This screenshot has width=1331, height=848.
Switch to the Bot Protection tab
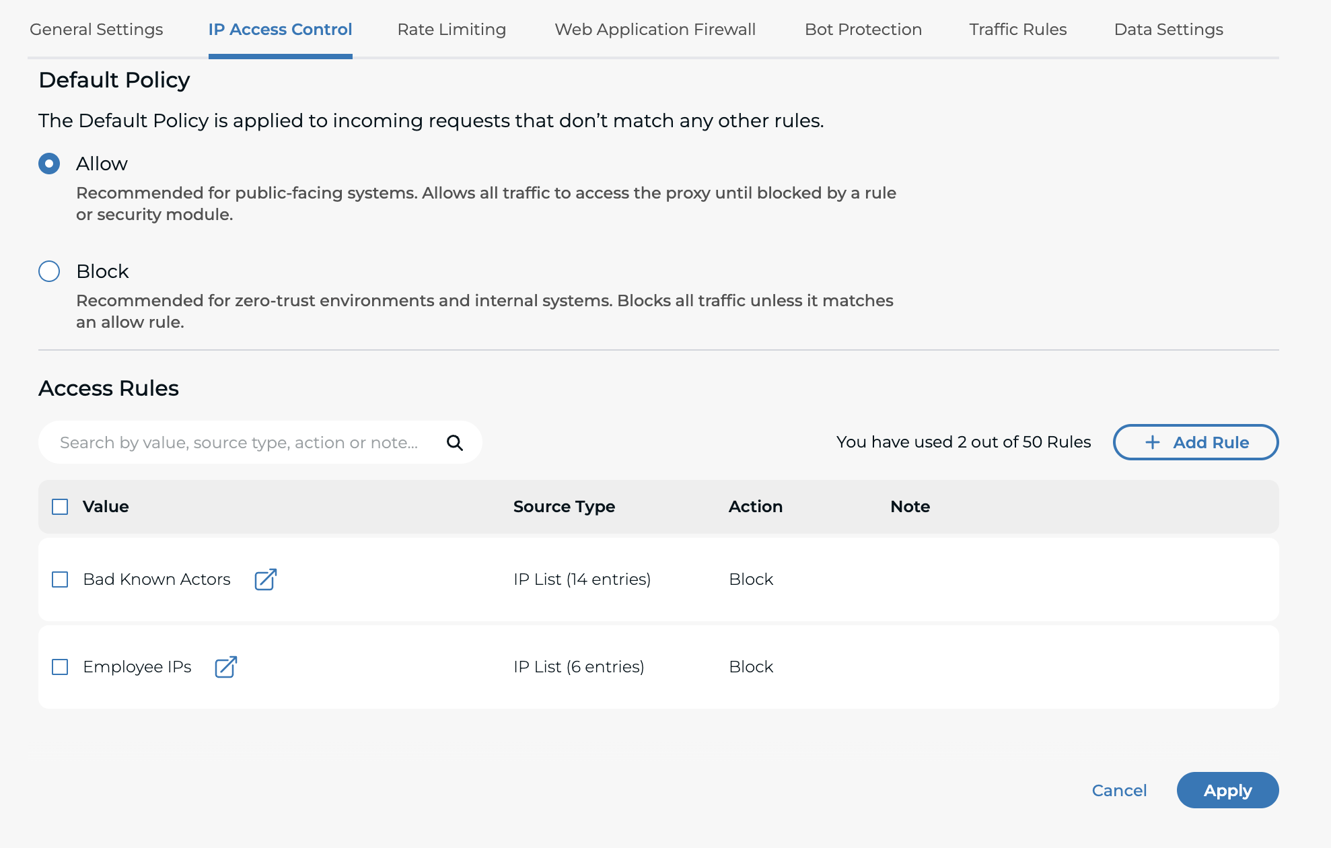(x=863, y=30)
